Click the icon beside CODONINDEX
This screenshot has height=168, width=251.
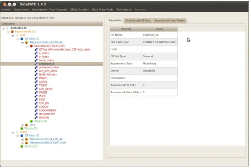(x=36, y=110)
